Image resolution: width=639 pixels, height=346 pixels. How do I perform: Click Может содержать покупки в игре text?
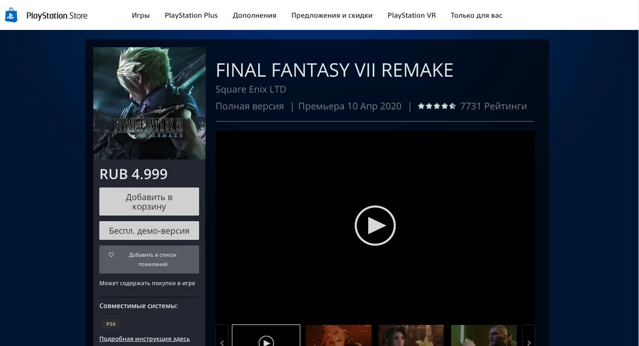[147, 283]
